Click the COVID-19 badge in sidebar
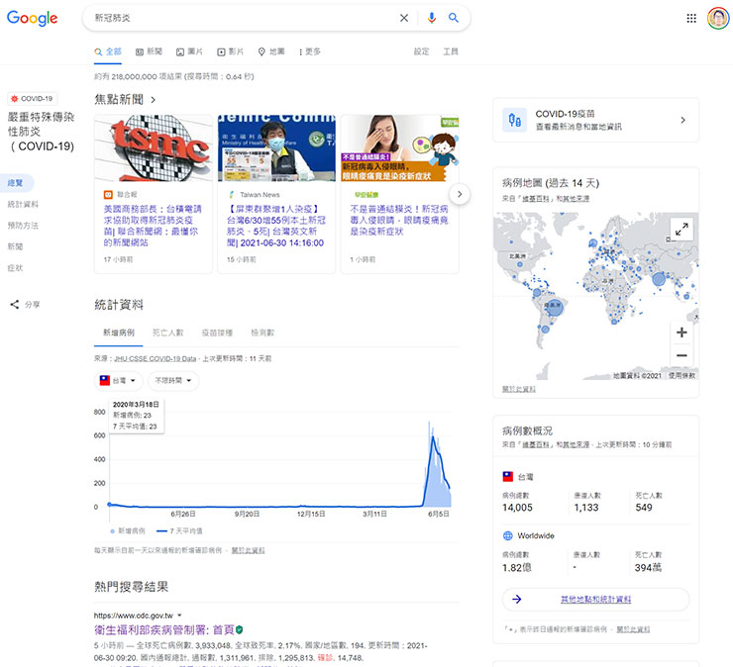Viewport: 733px width, 667px height. tap(33, 99)
